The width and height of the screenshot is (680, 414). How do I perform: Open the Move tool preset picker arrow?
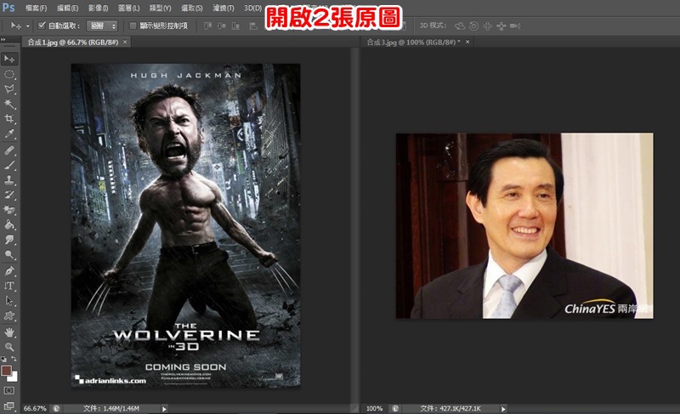[x=28, y=26]
